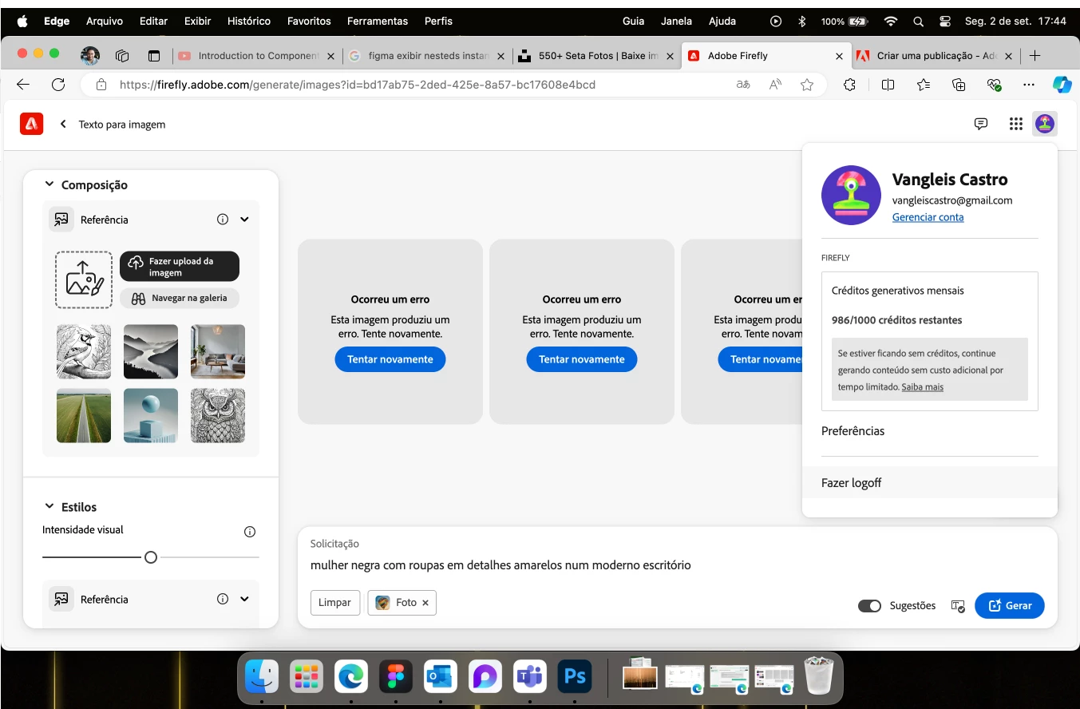The image size is (1080, 709).
Task: Open Edge vertical tabs icon
Action: (154, 56)
